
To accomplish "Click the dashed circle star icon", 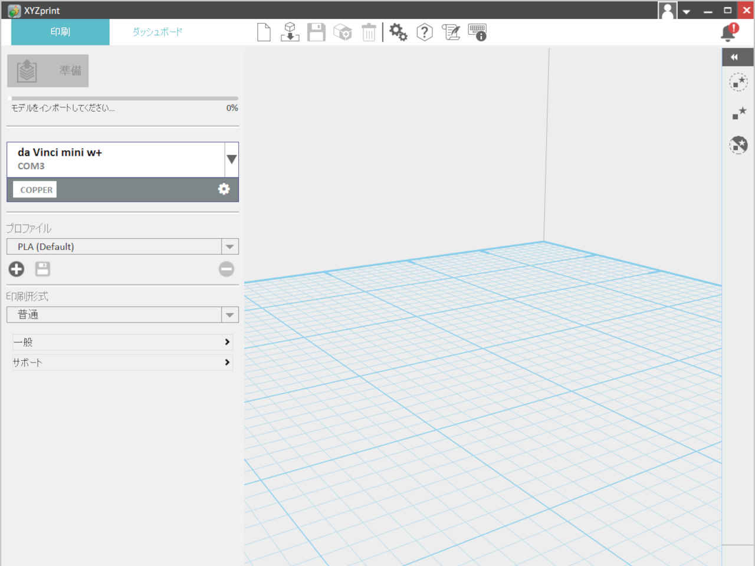I will point(738,82).
